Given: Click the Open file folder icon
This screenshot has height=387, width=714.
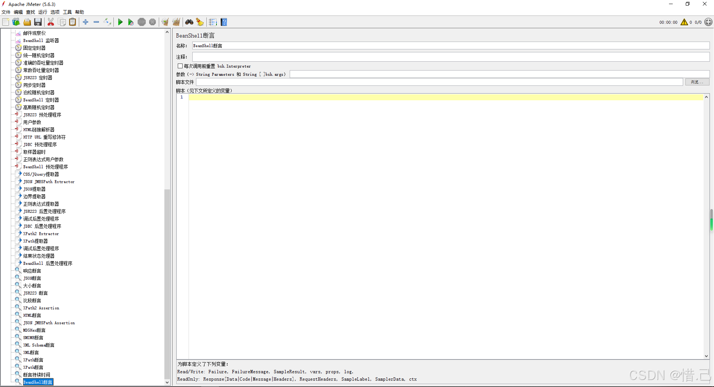Looking at the screenshot, I should pos(27,22).
